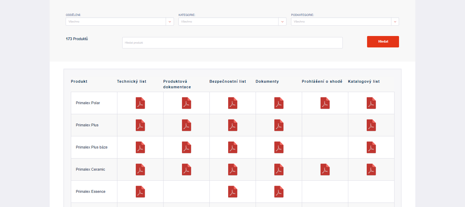This screenshot has height=207, width=465.
Task: Click the Primalex Essence product name
Action: [91, 192]
